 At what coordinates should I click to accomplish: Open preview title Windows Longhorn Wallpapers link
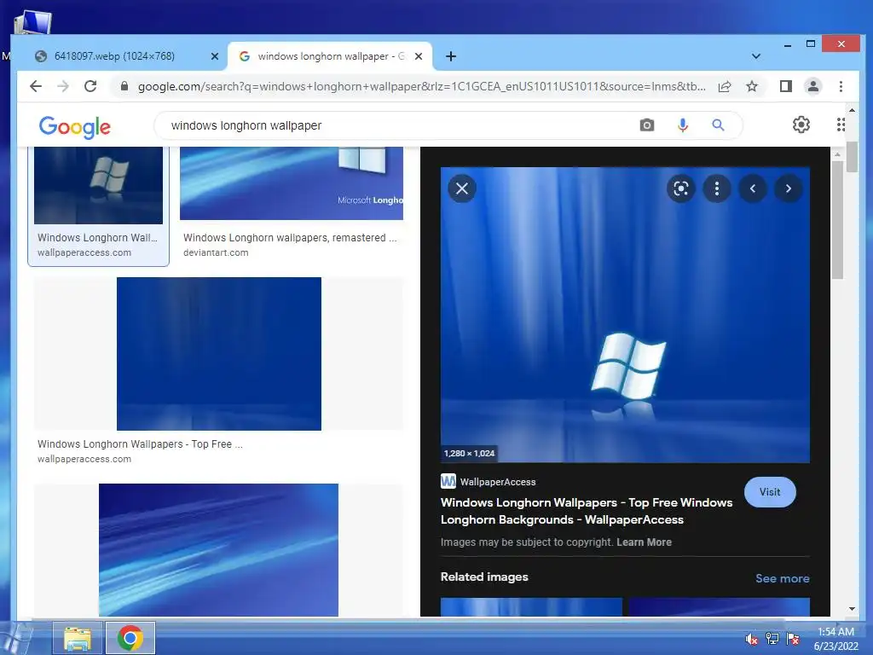[x=587, y=511]
